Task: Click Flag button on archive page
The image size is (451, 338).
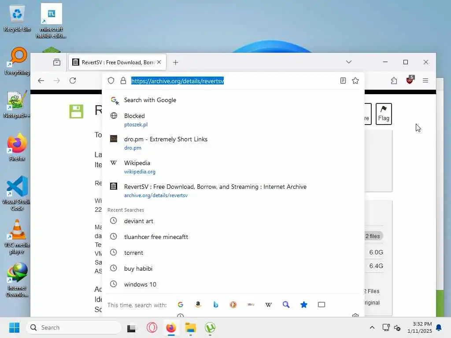Action: [x=384, y=114]
